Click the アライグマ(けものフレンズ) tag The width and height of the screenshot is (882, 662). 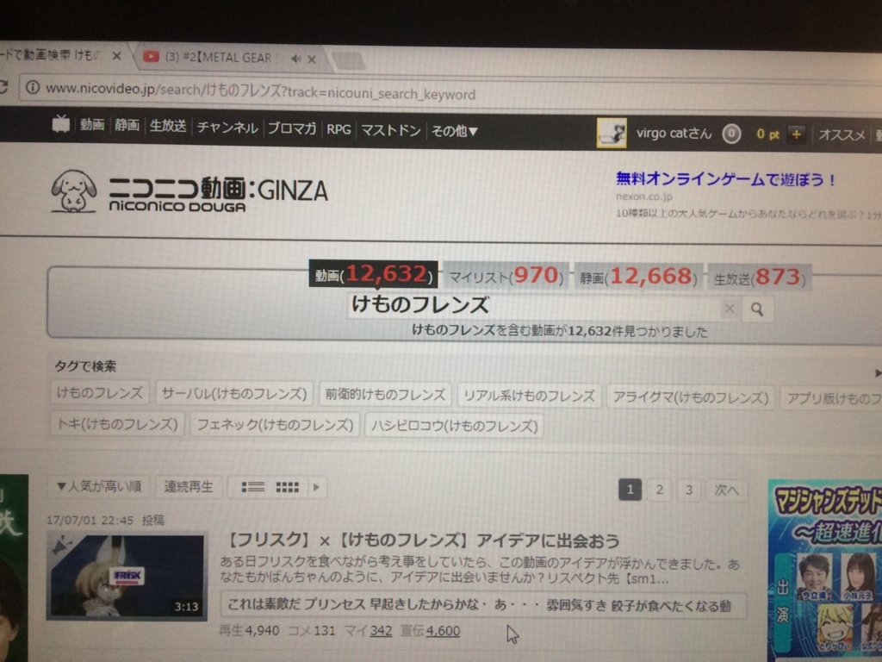pos(691,397)
